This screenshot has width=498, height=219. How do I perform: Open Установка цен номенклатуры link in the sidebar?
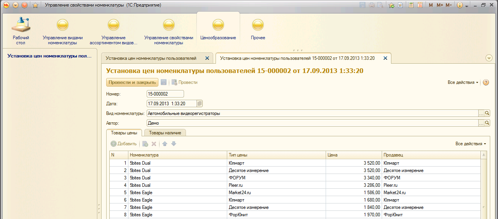[x=50, y=56]
